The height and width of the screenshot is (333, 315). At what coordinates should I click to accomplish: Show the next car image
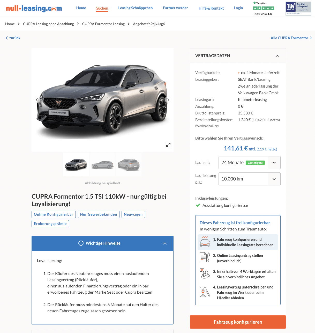point(168,99)
